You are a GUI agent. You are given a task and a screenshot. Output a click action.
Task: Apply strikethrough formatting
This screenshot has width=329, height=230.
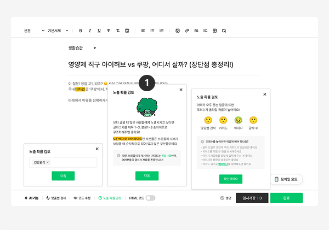tap(109, 31)
